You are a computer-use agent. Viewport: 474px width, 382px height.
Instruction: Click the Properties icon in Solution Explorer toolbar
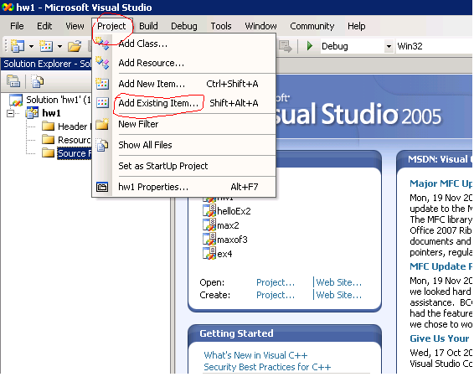(x=13, y=81)
